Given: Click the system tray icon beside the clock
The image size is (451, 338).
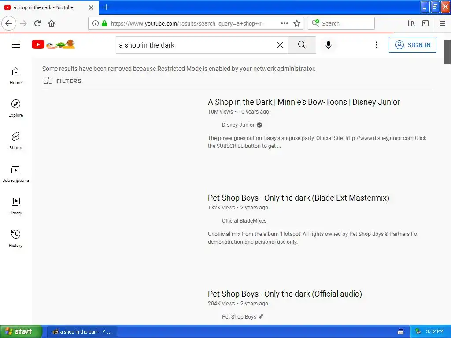Looking at the screenshot, I should (418, 332).
